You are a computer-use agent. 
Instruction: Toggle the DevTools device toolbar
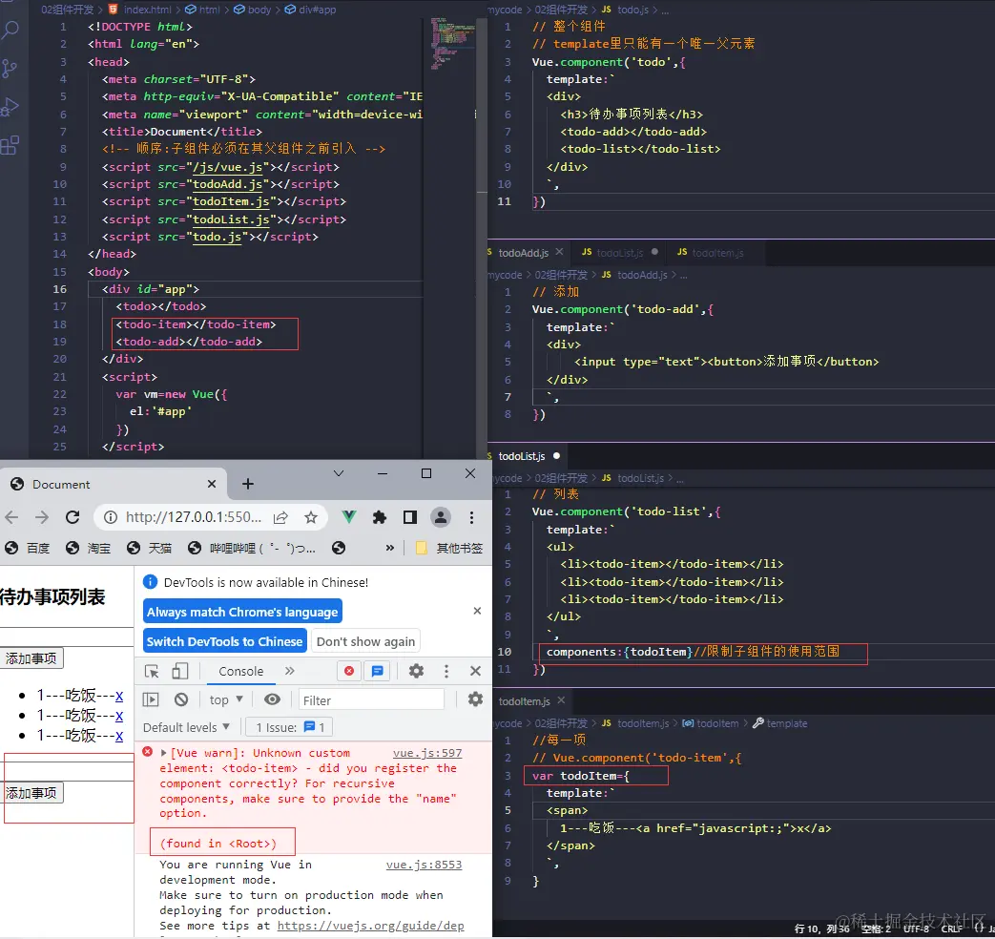180,671
